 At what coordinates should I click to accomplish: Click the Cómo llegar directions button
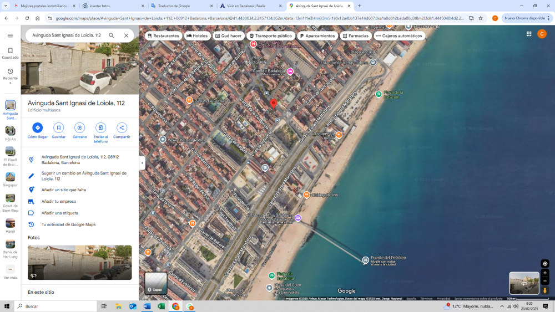coord(38,131)
